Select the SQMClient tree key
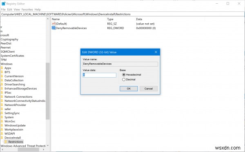245x152 pixels. pyautogui.click(x=7, y=52)
